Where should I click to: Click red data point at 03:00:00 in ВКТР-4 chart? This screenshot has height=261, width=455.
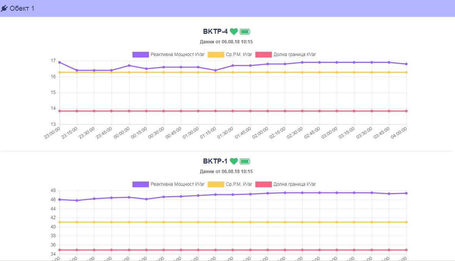pyautogui.click(x=337, y=111)
